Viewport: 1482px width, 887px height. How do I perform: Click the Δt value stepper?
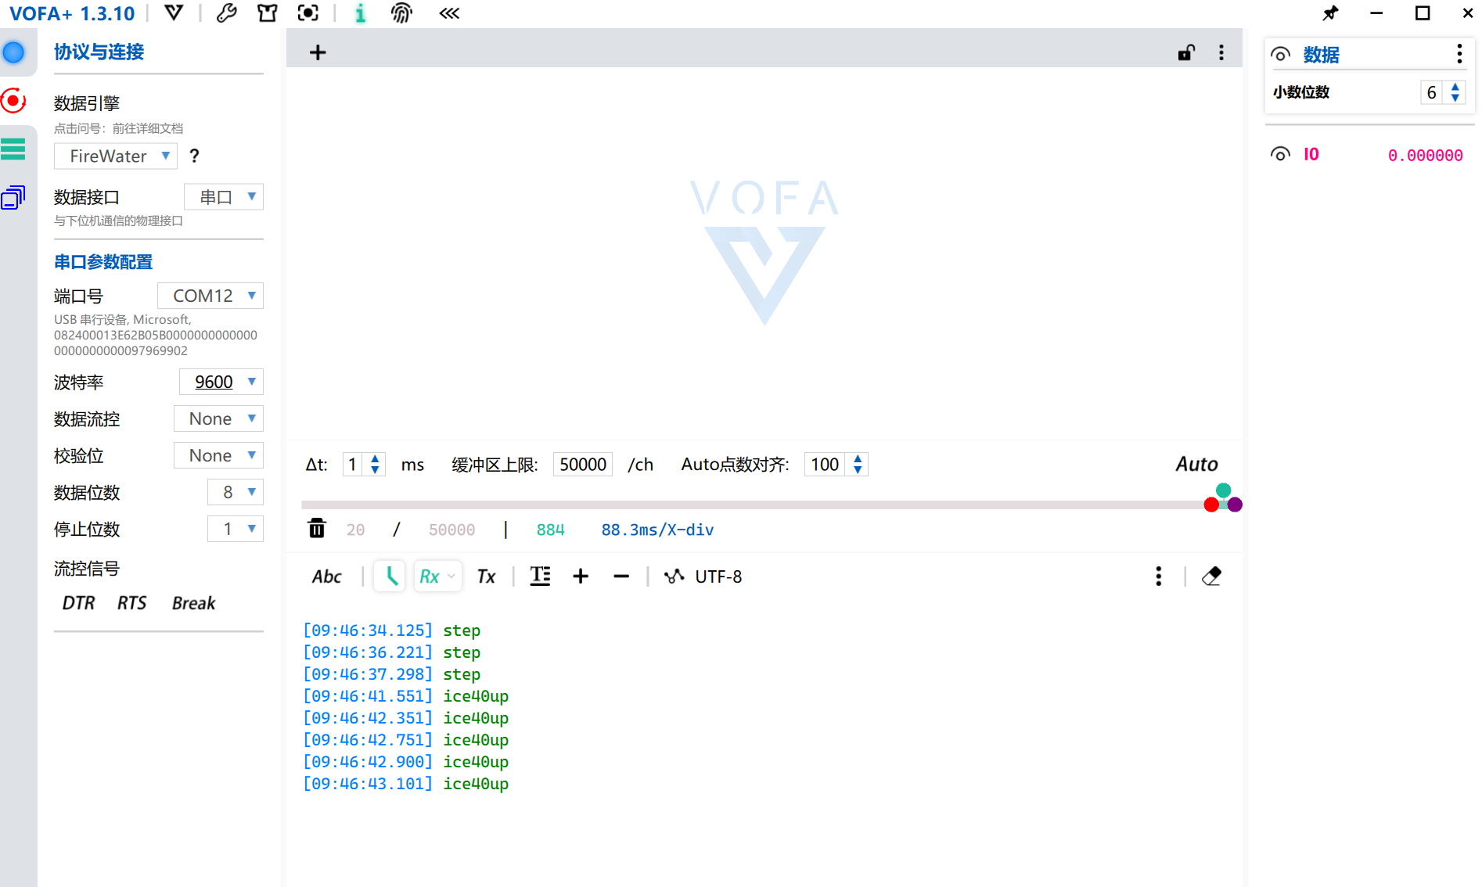click(x=364, y=465)
